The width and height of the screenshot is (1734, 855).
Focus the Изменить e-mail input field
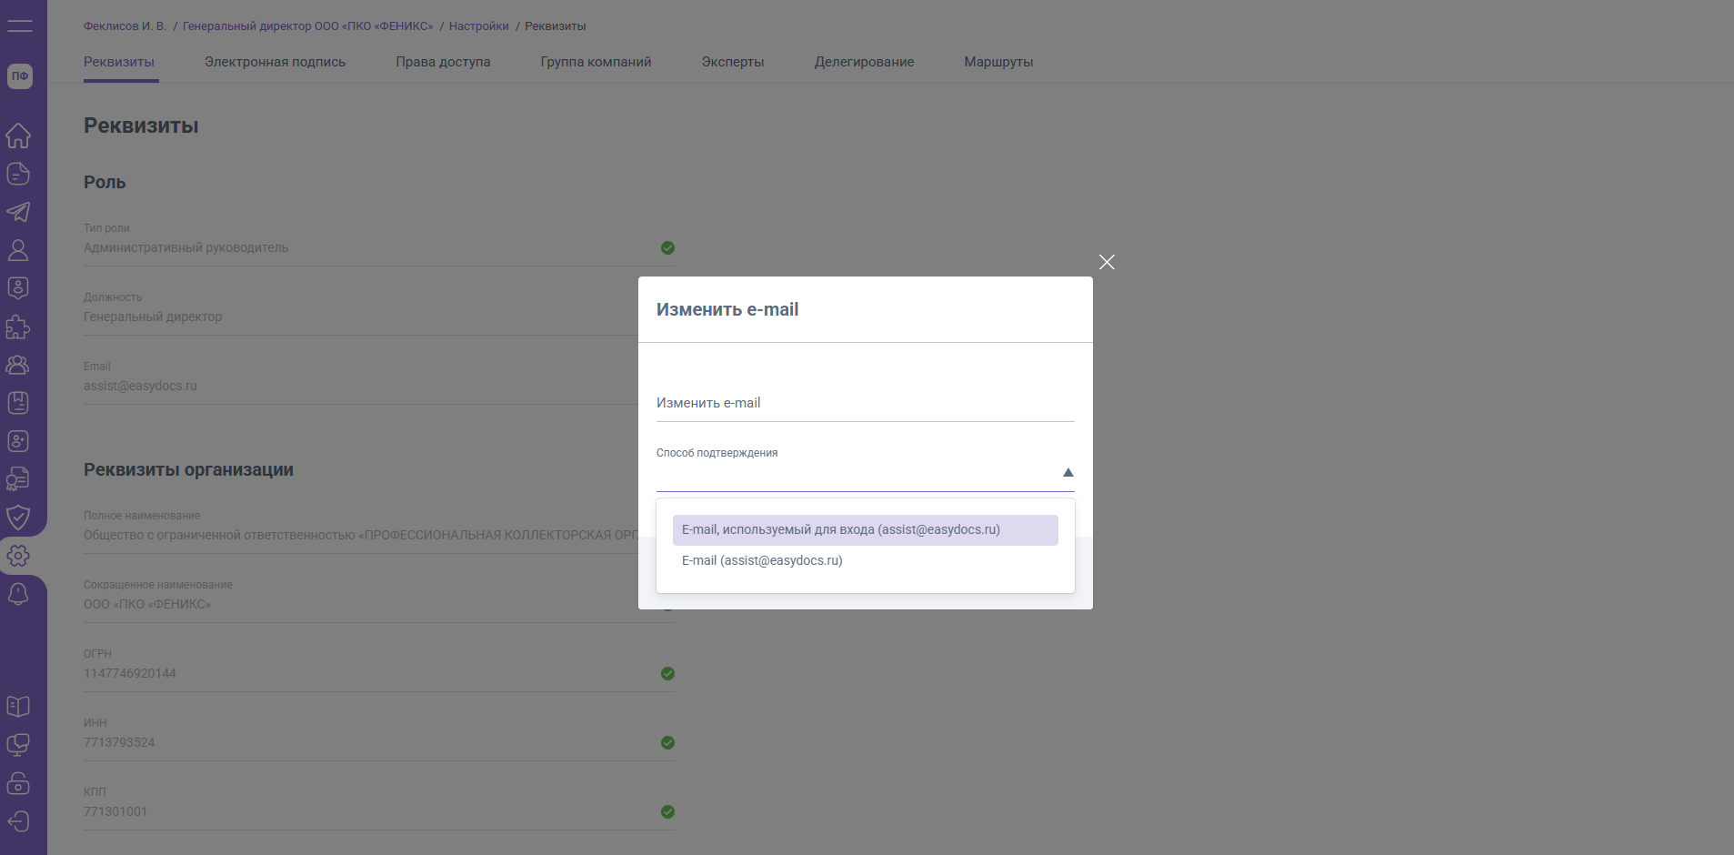coord(865,403)
